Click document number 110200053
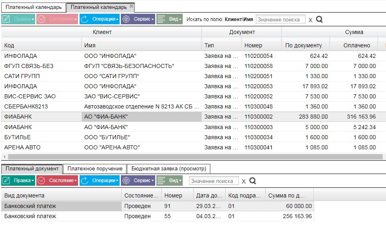 click(259, 86)
